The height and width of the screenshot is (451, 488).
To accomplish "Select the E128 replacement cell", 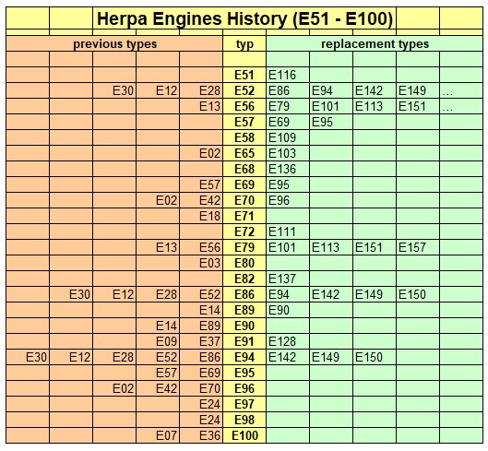I will 288,341.
